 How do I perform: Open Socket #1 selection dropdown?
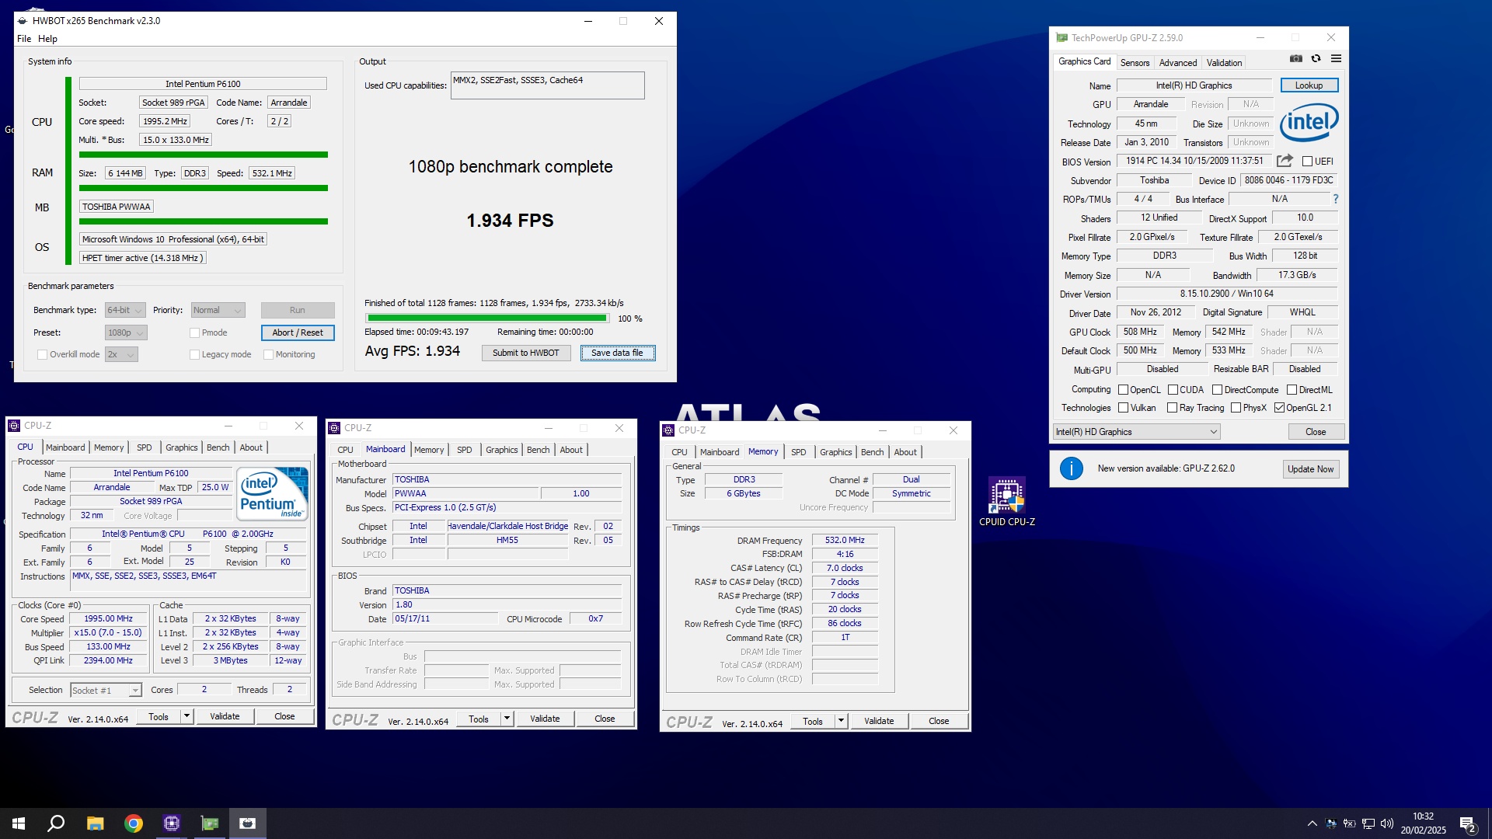point(106,690)
